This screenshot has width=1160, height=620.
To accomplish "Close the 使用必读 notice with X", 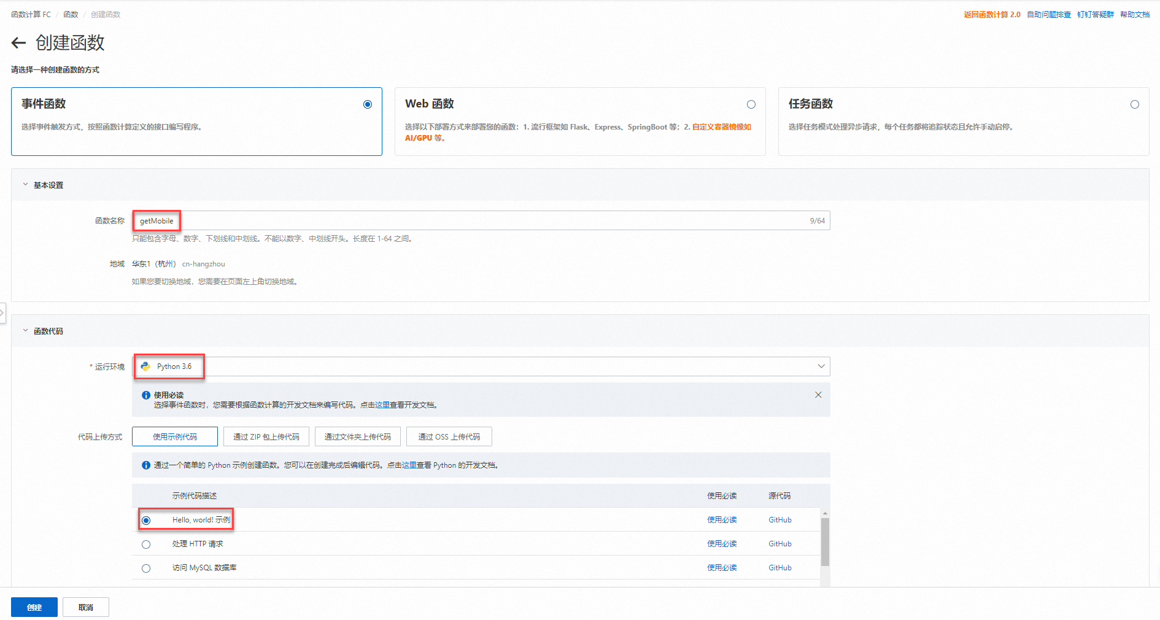I will tap(818, 395).
